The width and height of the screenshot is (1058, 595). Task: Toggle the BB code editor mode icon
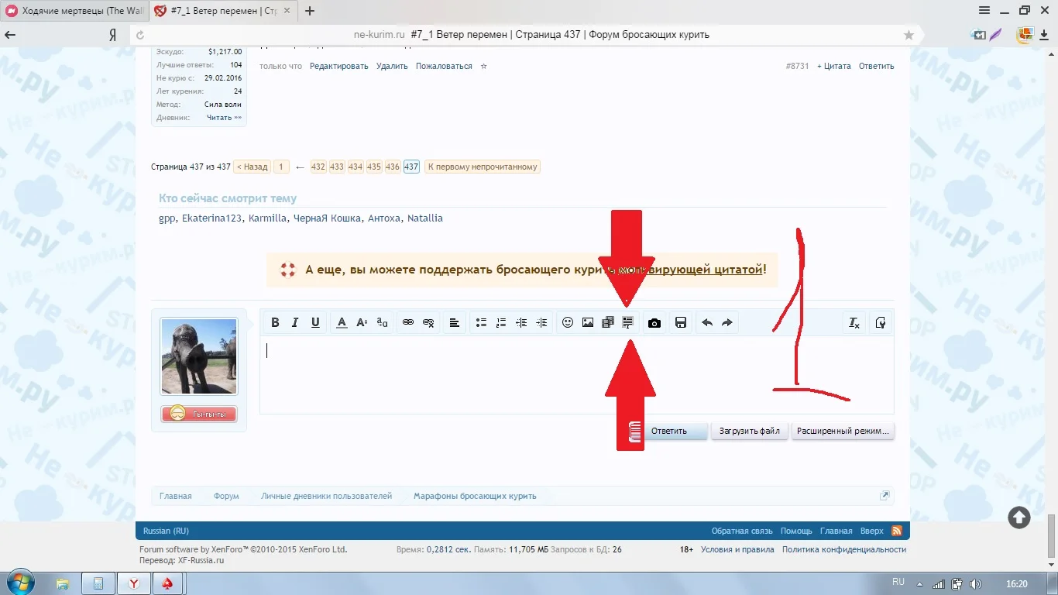[x=881, y=323]
